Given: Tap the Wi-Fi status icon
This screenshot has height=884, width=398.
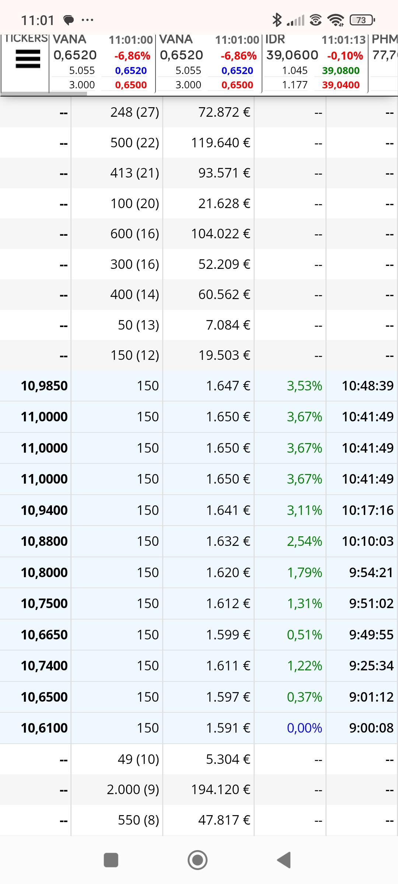Looking at the screenshot, I should point(336,20).
